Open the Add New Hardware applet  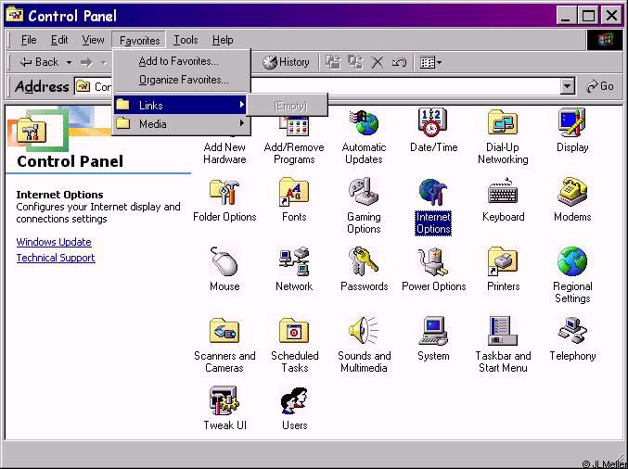click(x=224, y=153)
